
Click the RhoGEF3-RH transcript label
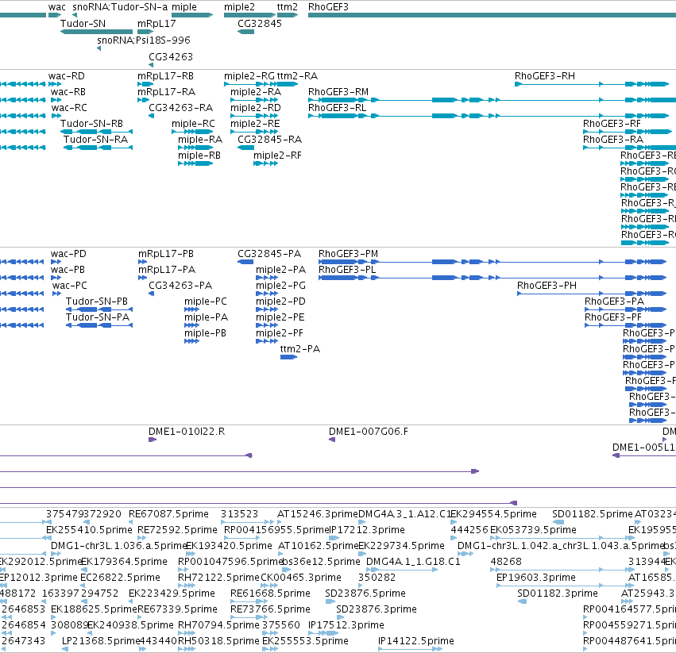pyautogui.click(x=545, y=76)
